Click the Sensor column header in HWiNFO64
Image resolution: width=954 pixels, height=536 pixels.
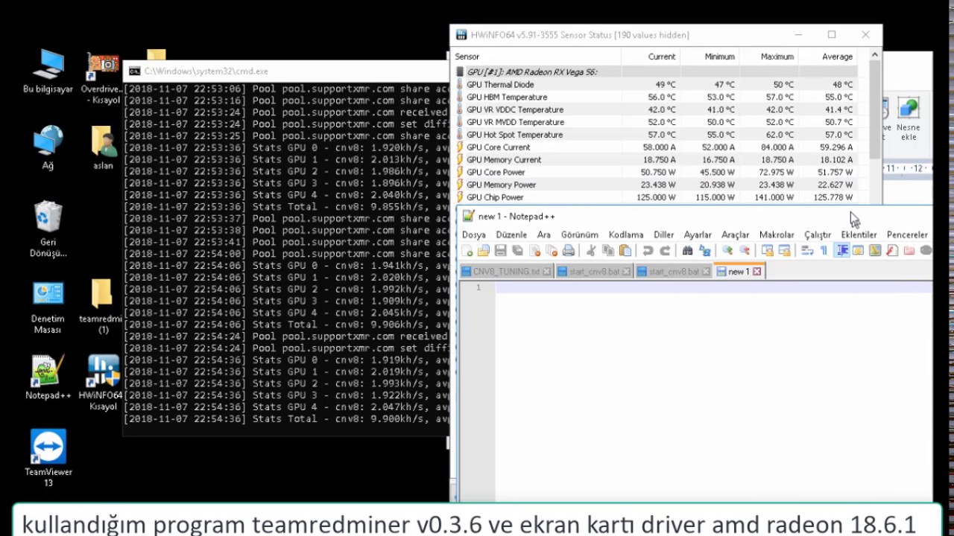pos(467,57)
